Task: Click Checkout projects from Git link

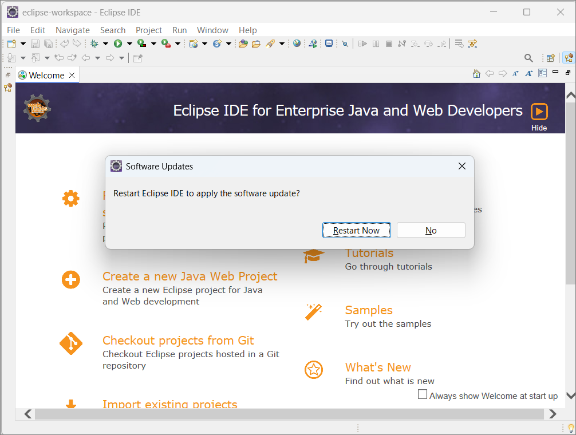Action: click(178, 341)
